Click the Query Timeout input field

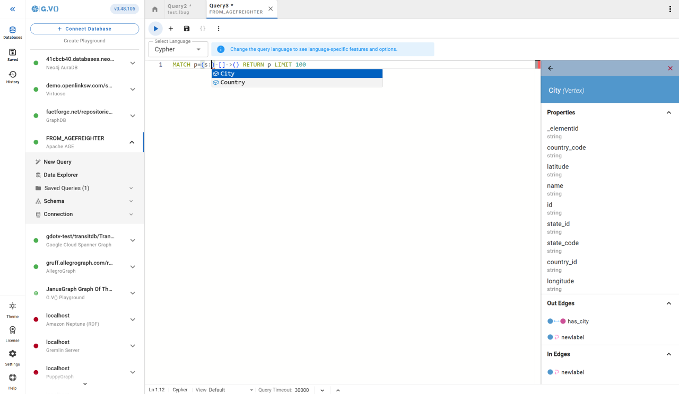tap(302, 390)
